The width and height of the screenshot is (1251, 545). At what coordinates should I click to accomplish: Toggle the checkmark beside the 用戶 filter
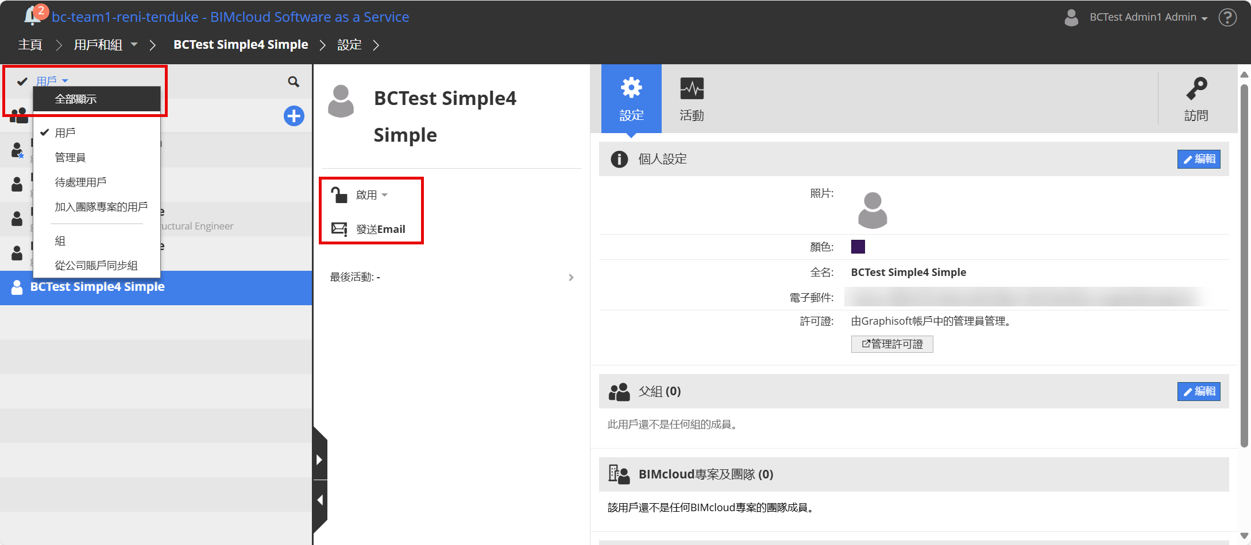[22, 81]
